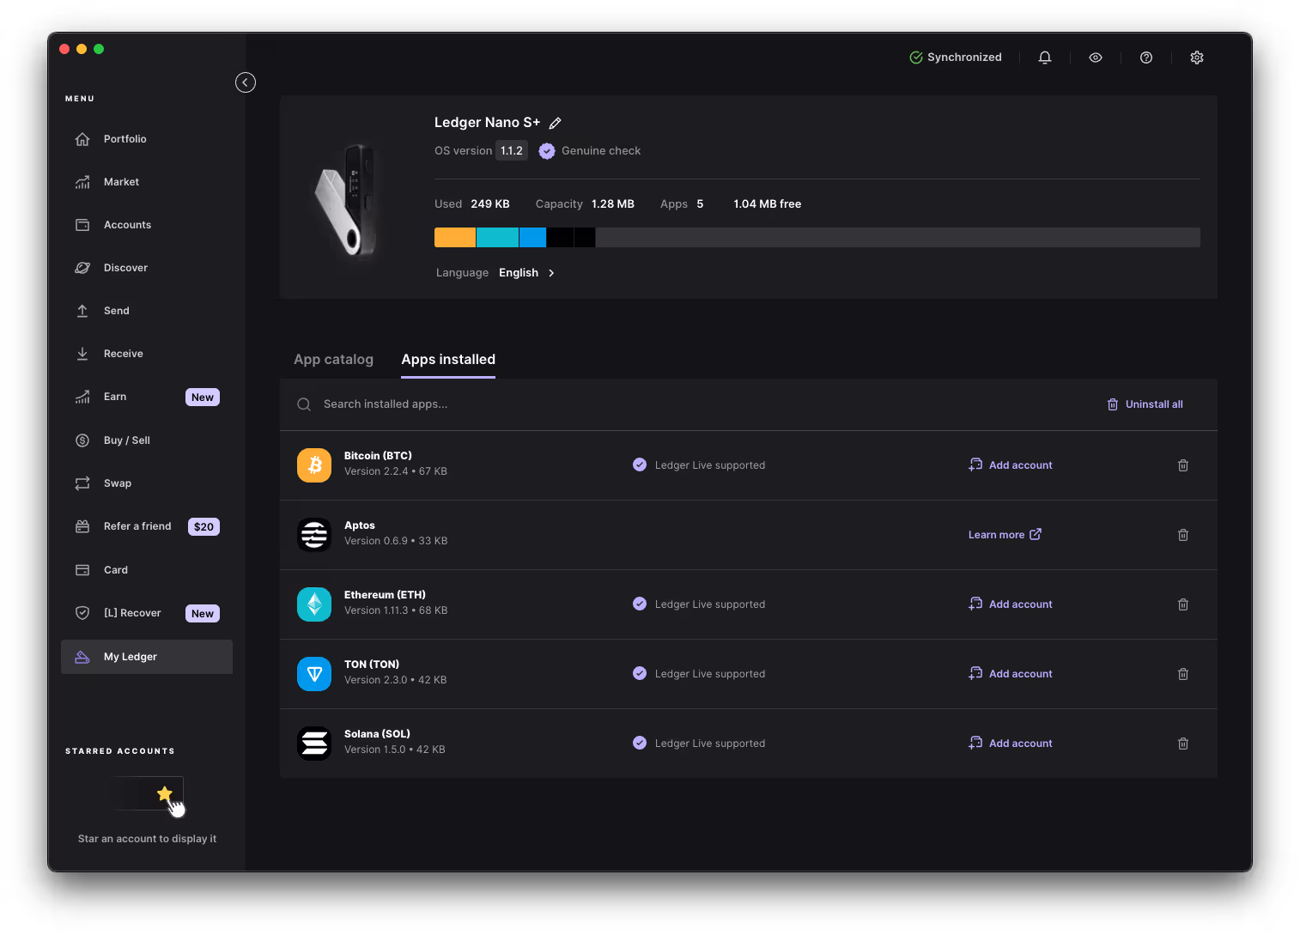Toggle balance visibility eye icon

tap(1096, 58)
